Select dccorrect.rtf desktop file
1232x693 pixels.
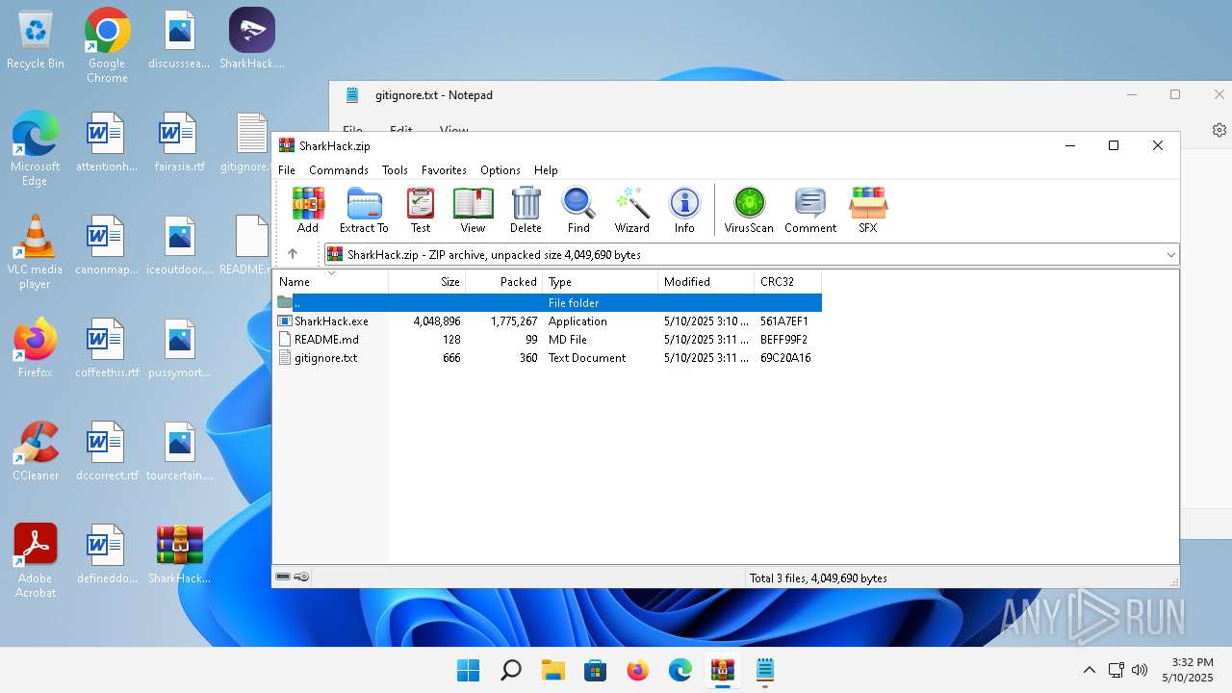click(107, 450)
